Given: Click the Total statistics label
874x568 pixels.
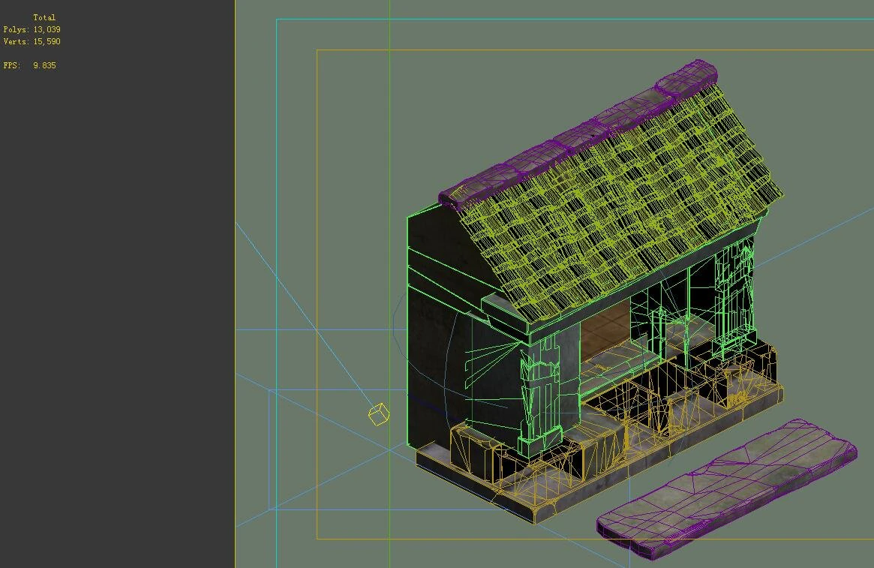Looking at the screenshot, I should (45, 17).
